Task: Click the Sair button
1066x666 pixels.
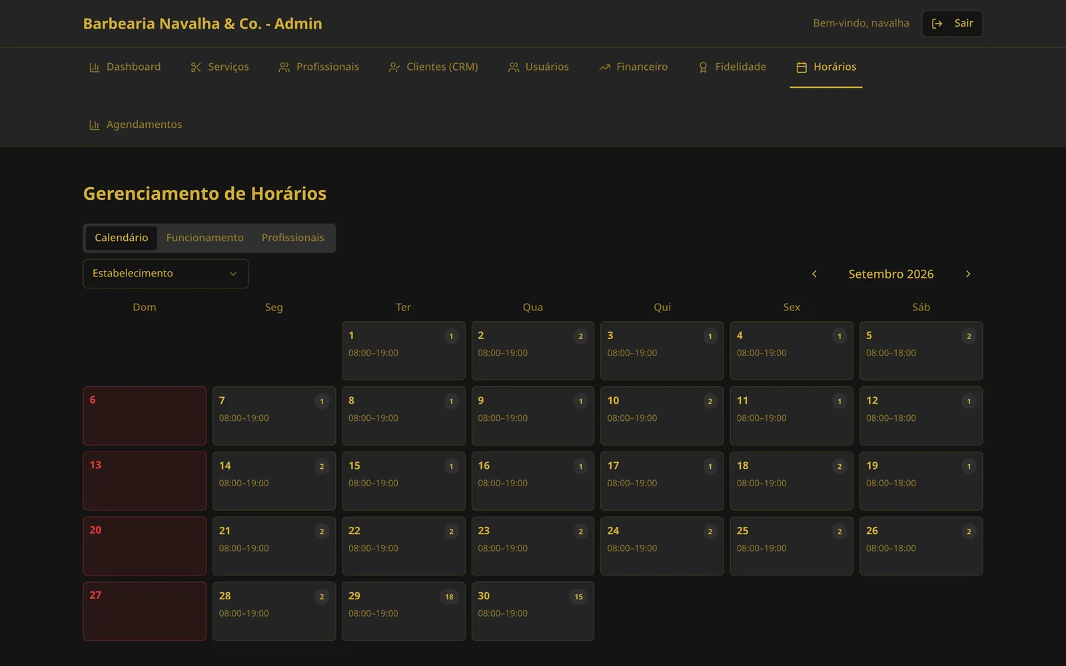Action: click(x=952, y=23)
